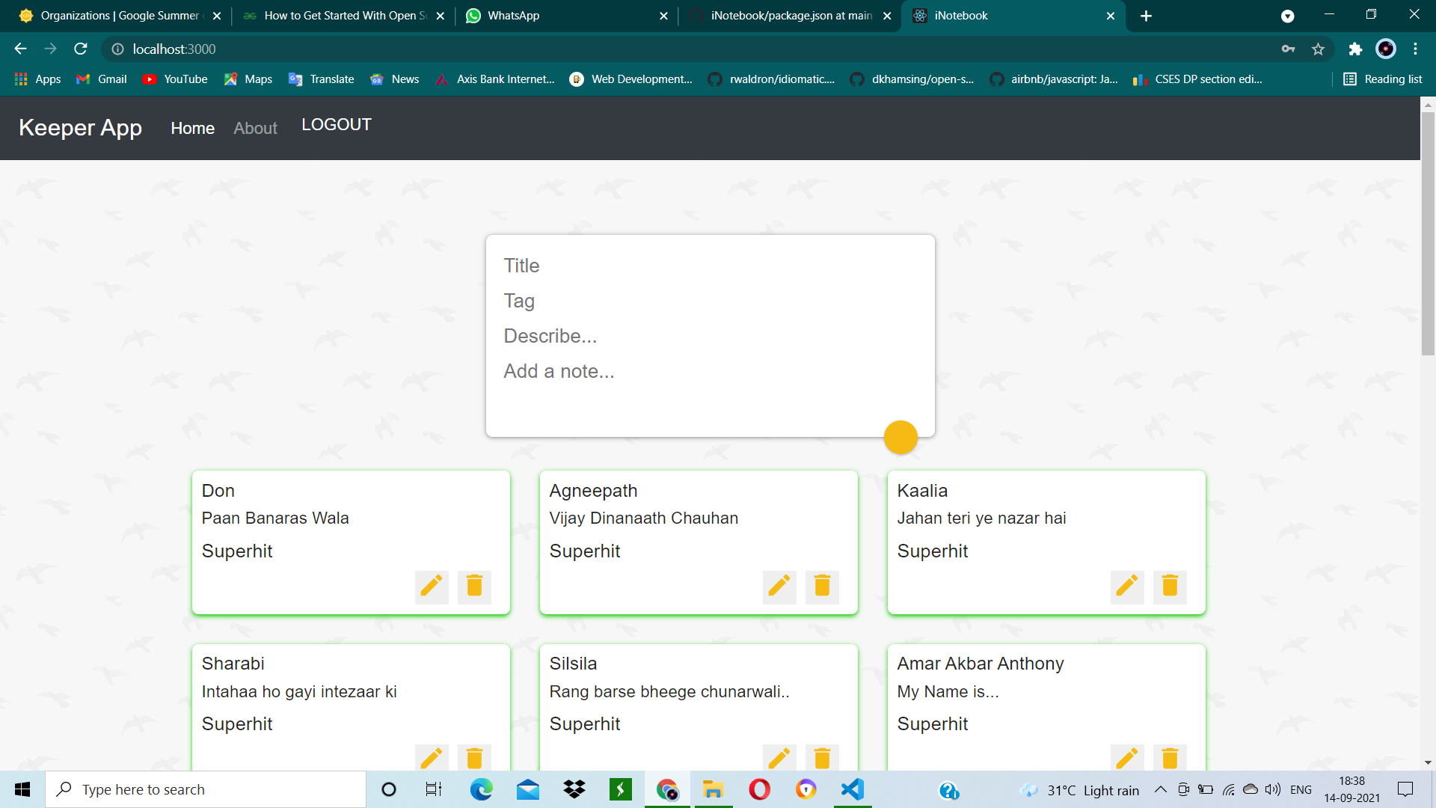Delete the Agneepath note
The width and height of the screenshot is (1436, 808).
click(822, 586)
